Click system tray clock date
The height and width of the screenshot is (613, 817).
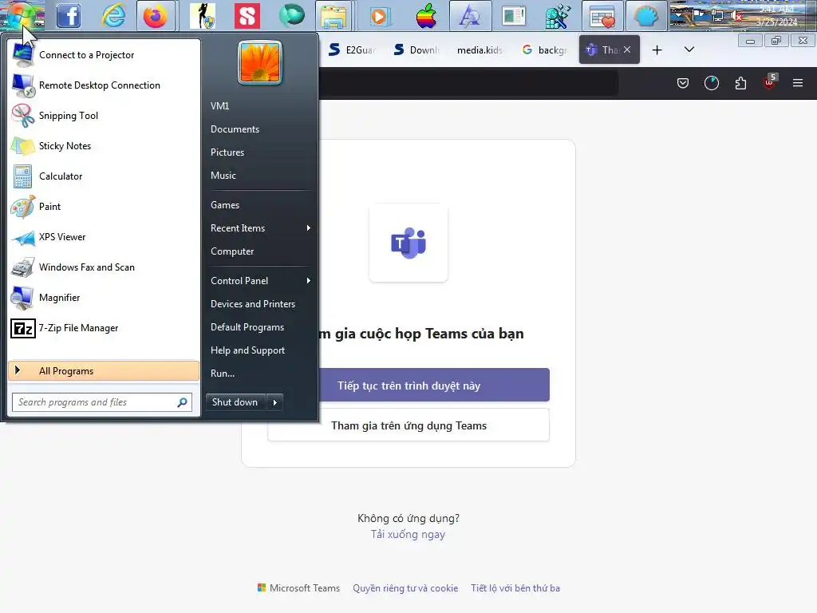pos(776,17)
